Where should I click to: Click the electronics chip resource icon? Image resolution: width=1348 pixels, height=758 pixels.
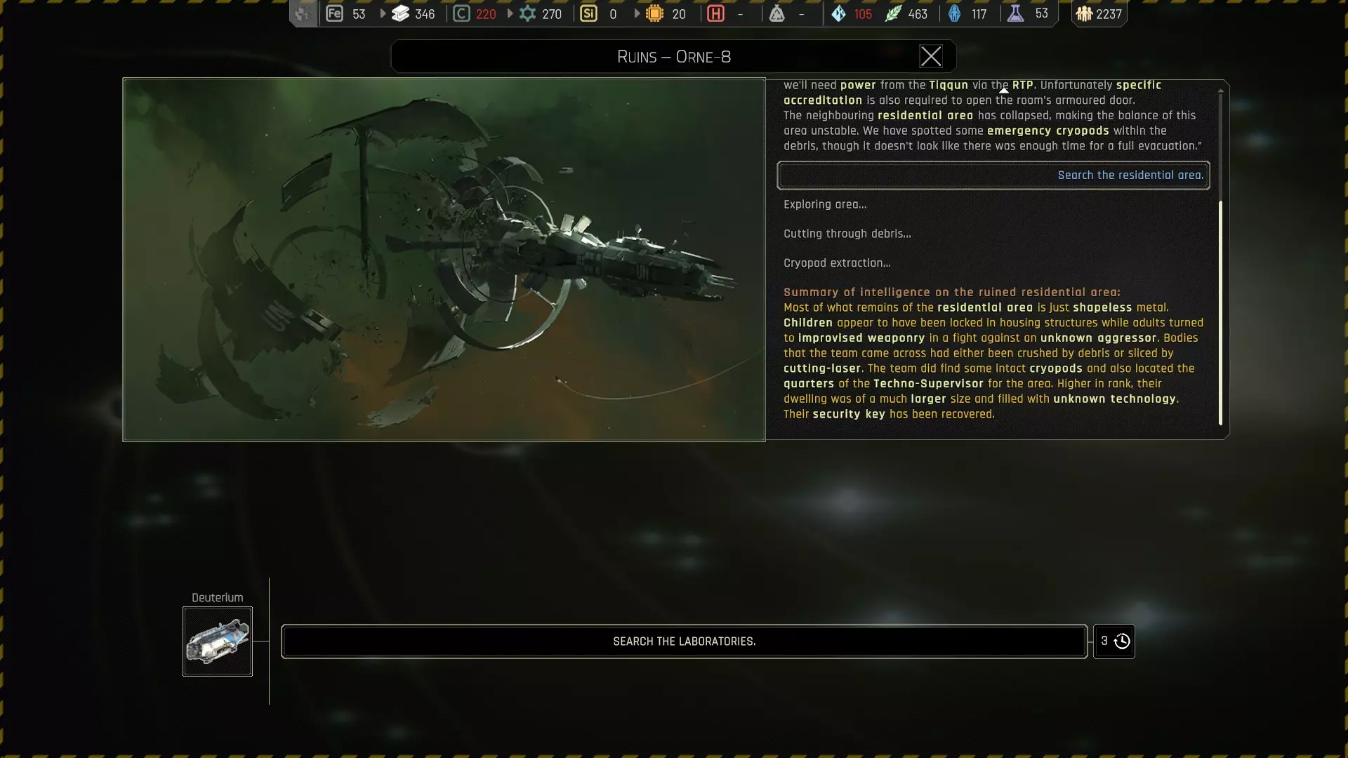coord(654,13)
